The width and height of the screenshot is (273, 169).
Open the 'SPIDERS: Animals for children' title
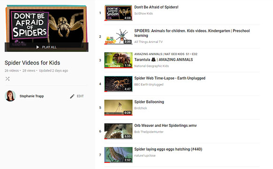pos(192,33)
